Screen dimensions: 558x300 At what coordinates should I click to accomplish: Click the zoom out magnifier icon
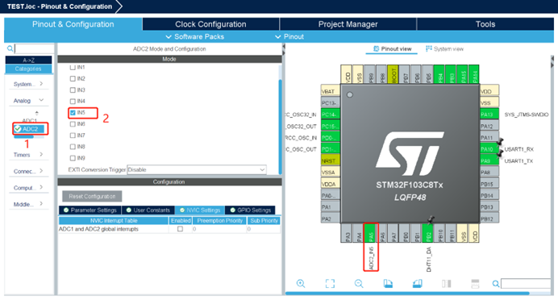coord(359,284)
